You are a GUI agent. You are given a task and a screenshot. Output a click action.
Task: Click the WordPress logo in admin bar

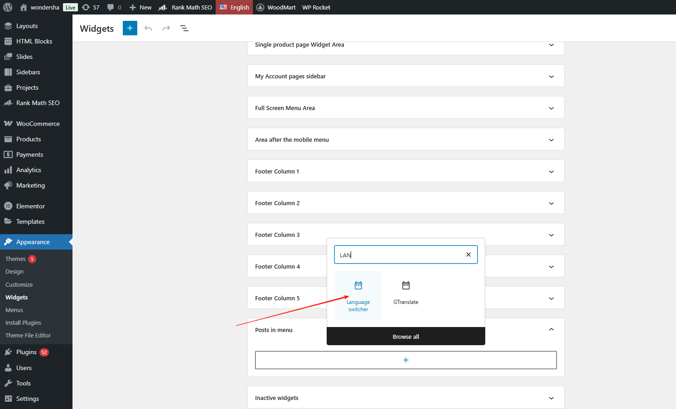(8, 7)
